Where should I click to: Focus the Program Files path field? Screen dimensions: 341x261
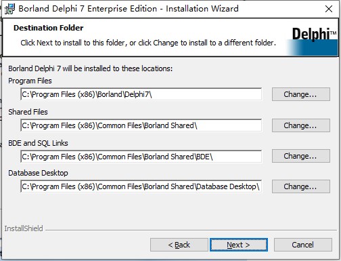141,94
